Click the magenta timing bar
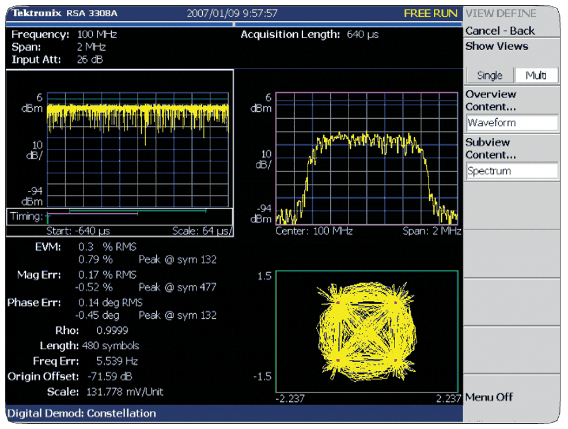The image size is (568, 429). tap(92, 214)
